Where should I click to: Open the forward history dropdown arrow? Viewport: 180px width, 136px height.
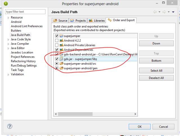169,12
